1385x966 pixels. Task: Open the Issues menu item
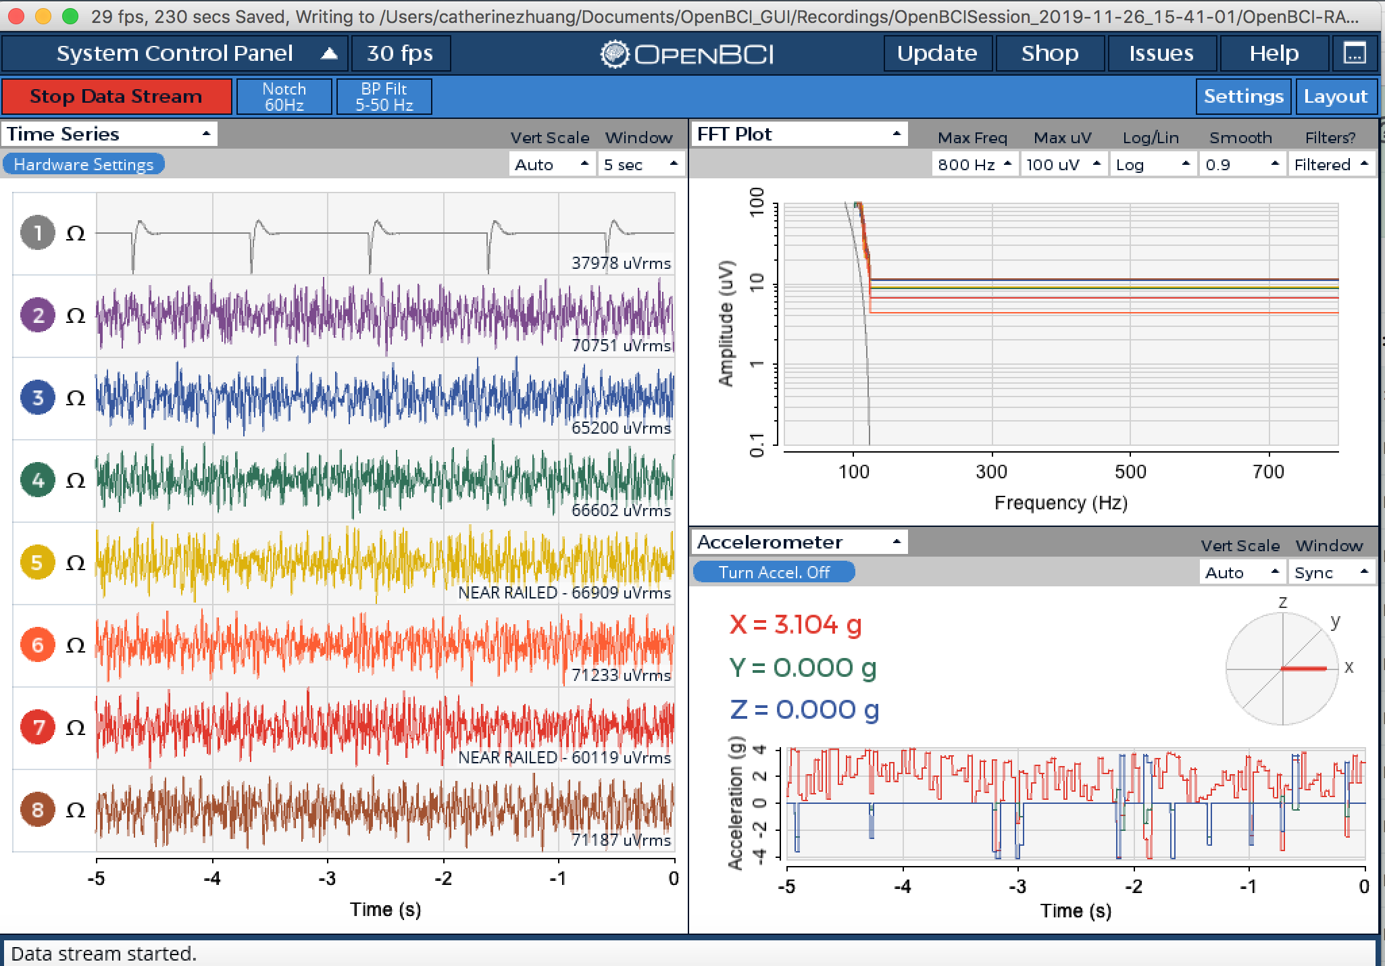(x=1161, y=53)
